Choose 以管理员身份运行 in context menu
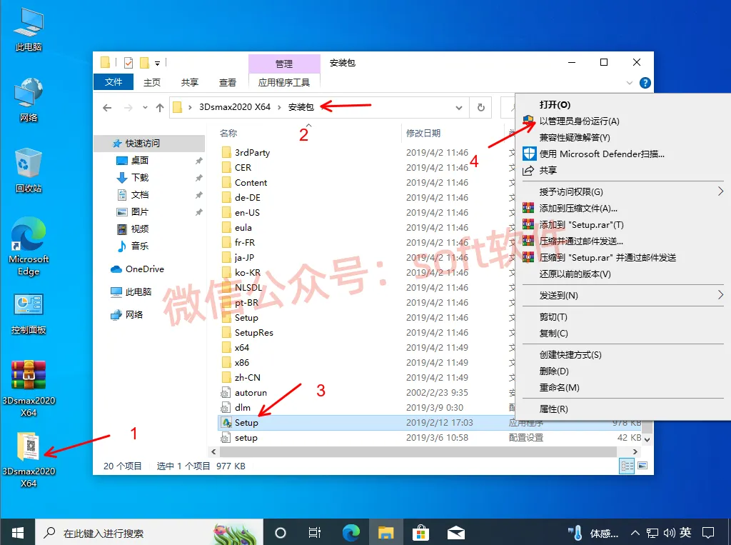This screenshot has height=545, width=731. pyautogui.click(x=580, y=121)
